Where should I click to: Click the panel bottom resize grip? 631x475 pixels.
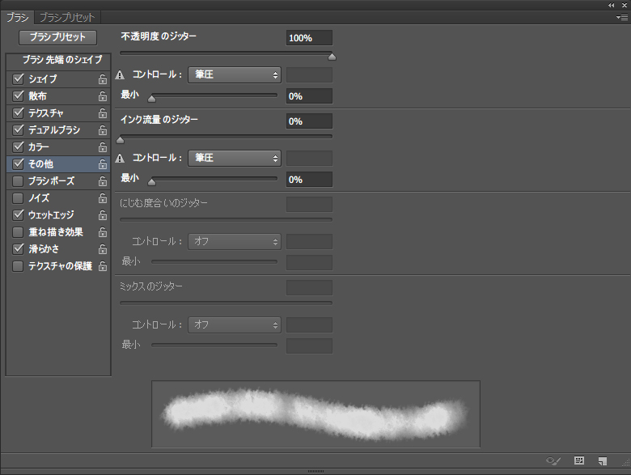click(315, 471)
